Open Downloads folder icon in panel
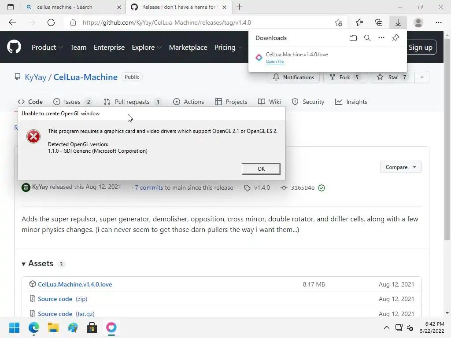 (x=353, y=38)
